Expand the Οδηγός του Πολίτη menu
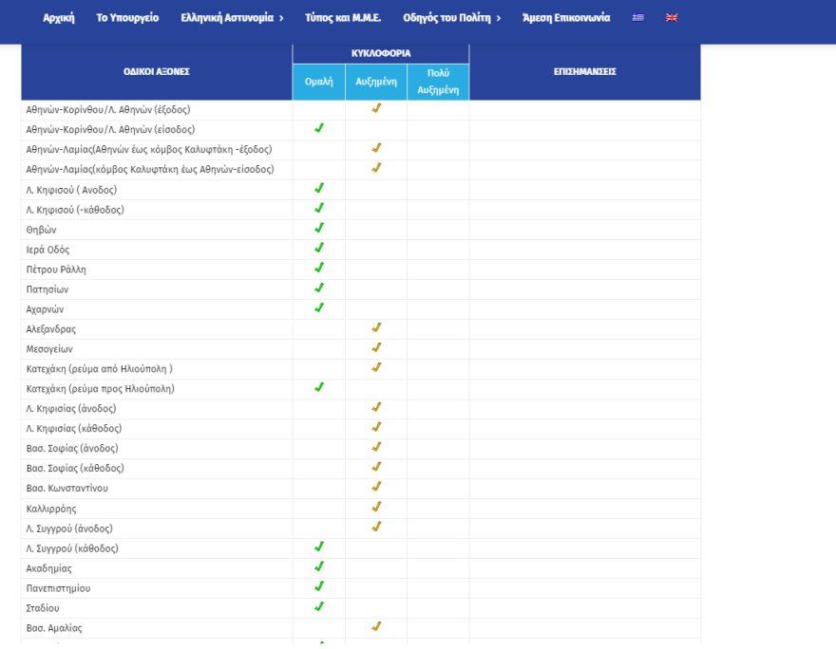Screen dimensions: 836x649 click(x=451, y=18)
